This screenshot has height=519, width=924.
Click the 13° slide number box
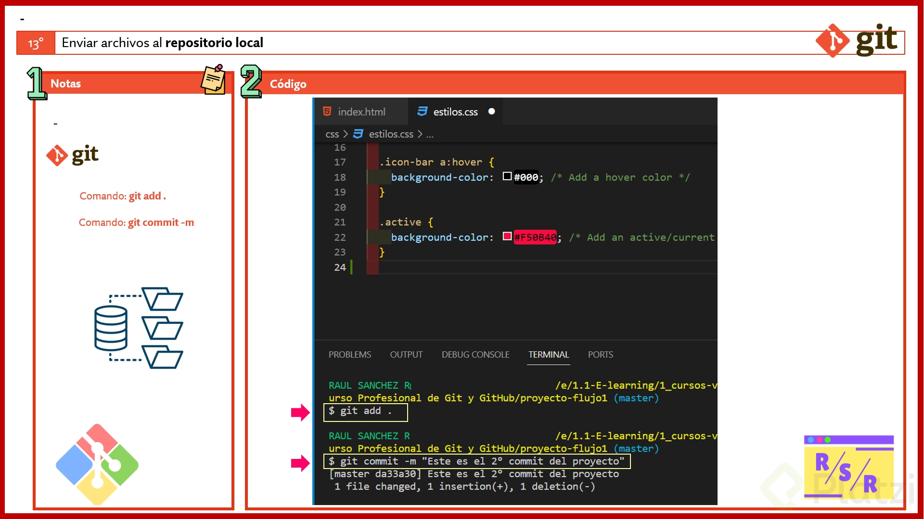pyautogui.click(x=36, y=43)
